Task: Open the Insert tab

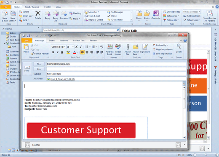Action: pyautogui.click(x=52, y=41)
